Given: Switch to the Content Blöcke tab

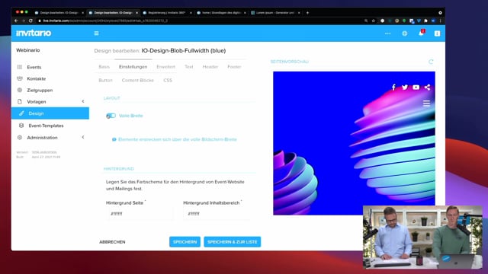Looking at the screenshot, I should [137, 80].
